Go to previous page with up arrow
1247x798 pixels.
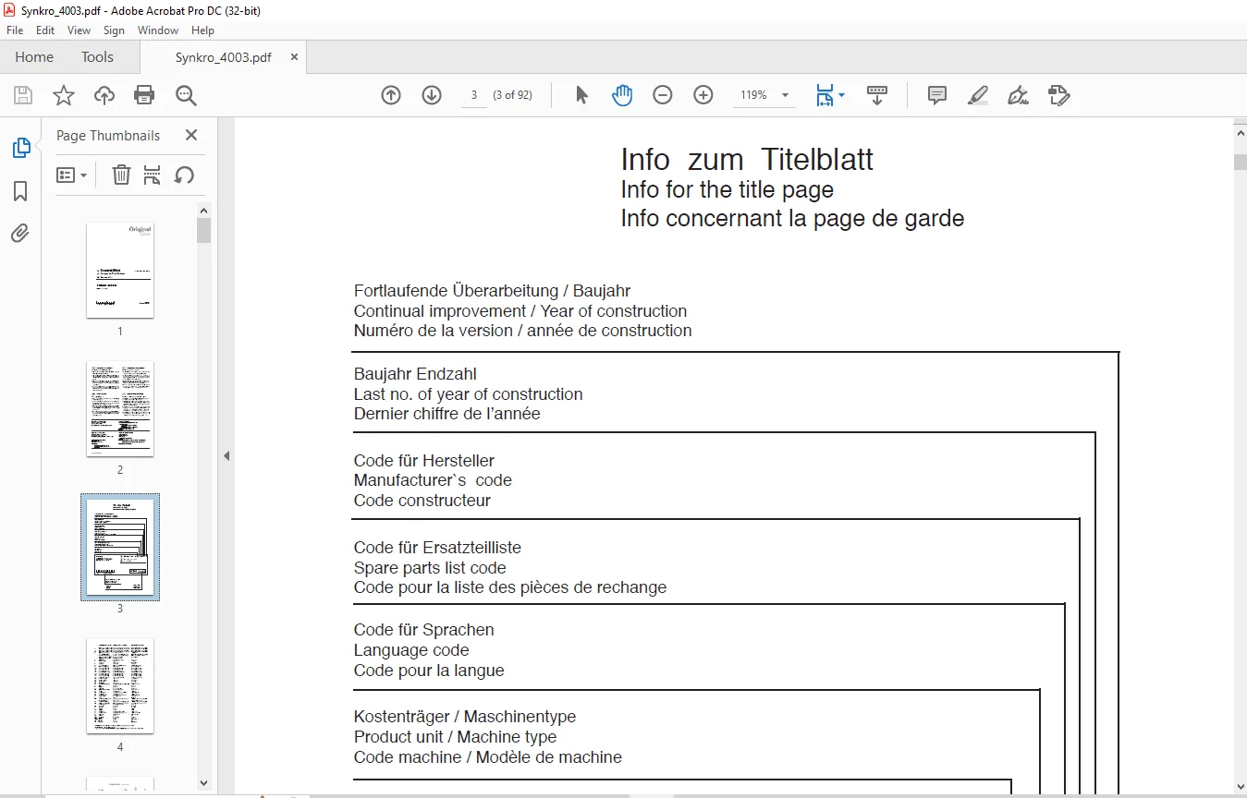click(391, 95)
